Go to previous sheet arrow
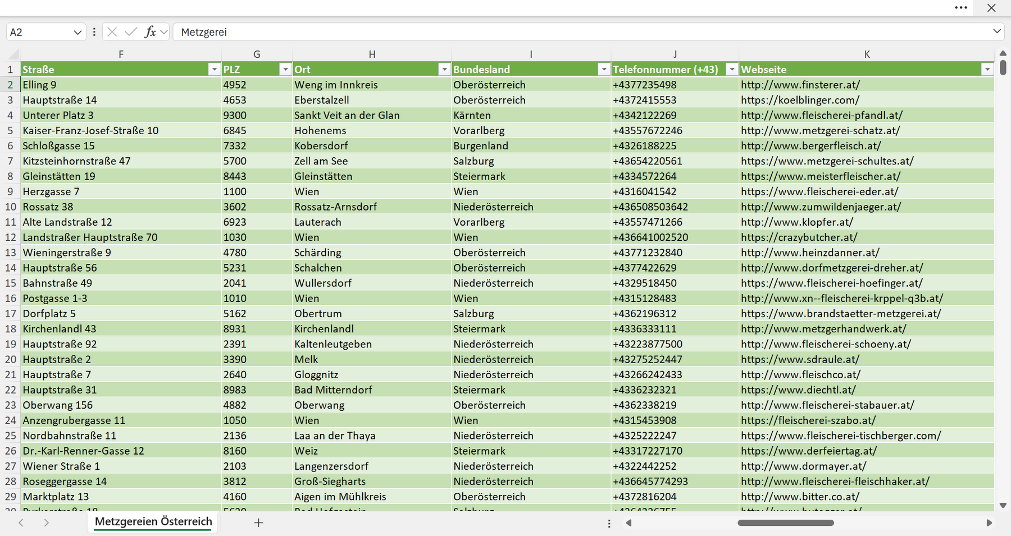The image size is (1011, 536). (21, 523)
